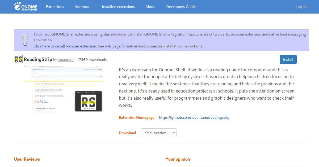
Task: Open the GitHub readingstrip homepage link
Action: point(194,117)
